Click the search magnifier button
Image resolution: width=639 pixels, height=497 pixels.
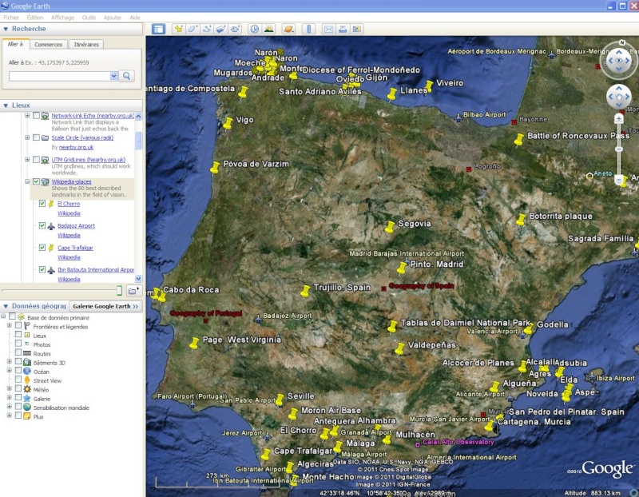click(127, 76)
